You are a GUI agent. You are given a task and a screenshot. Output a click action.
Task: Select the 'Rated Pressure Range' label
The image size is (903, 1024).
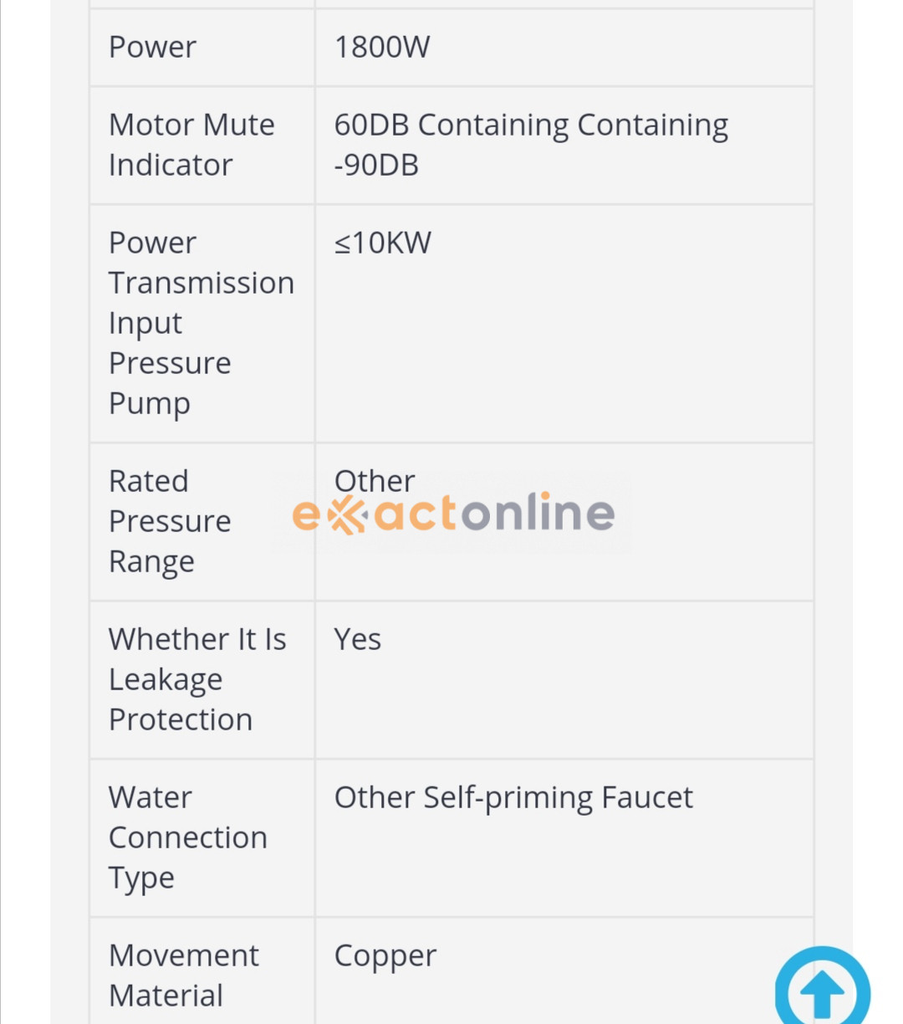coord(170,521)
